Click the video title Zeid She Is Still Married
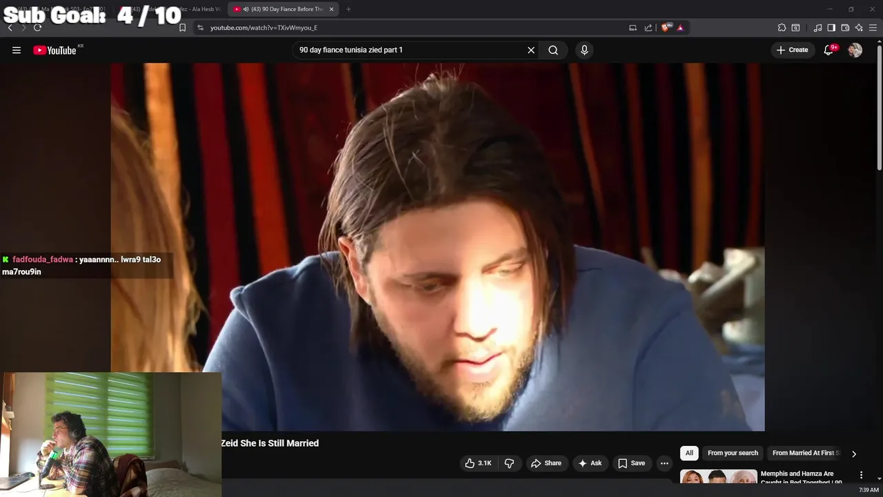This screenshot has width=883, height=497. pos(270,443)
